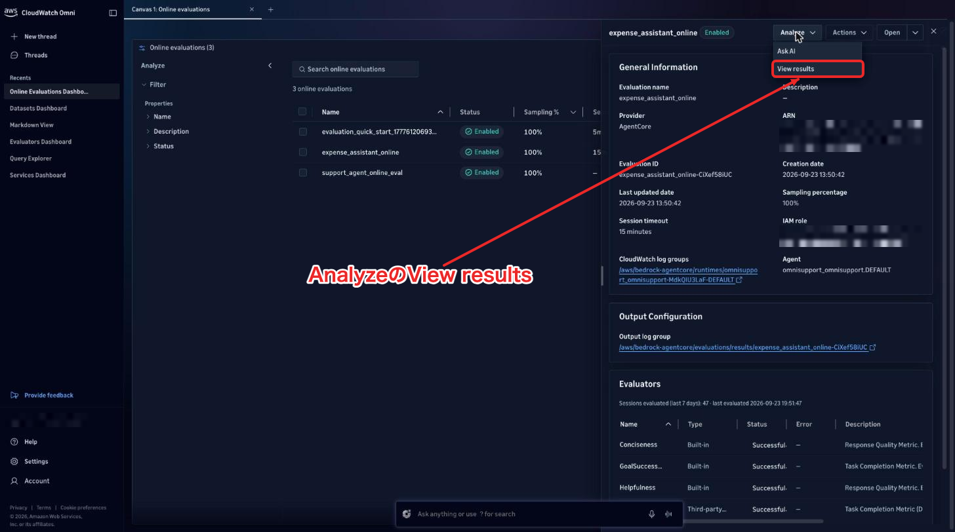Open Threads via its chat bubble icon

(14, 55)
